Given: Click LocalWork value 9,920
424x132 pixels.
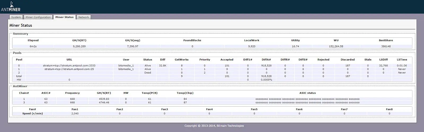Looking at the screenshot, I should coord(252,46).
